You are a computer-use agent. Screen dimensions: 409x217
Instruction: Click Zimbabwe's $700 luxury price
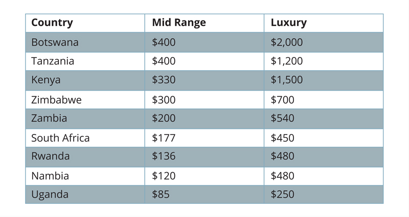(283, 100)
